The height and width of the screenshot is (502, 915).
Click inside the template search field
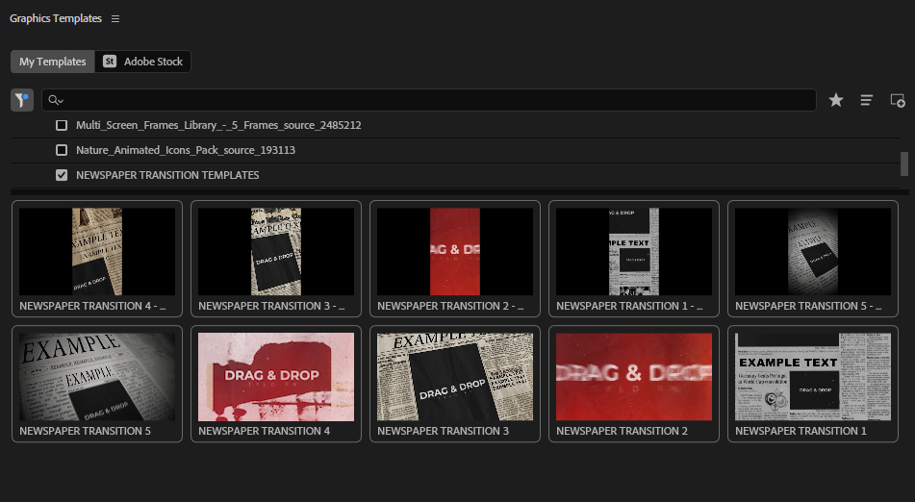tap(429, 100)
